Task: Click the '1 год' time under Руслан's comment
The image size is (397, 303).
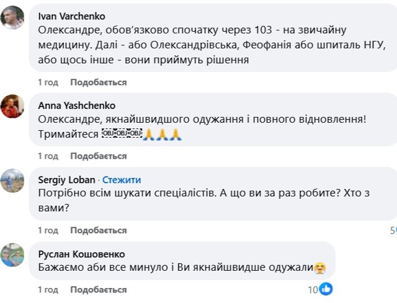Action: (x=48, y=290)
